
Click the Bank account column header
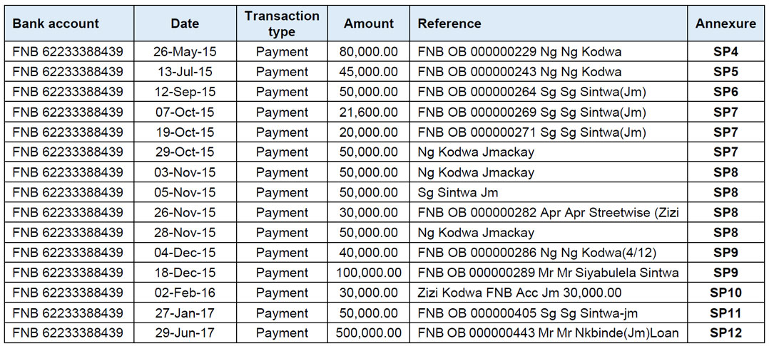[x=56, y=23]
